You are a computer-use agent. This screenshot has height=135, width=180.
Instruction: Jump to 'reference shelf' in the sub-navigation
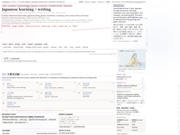18,47
